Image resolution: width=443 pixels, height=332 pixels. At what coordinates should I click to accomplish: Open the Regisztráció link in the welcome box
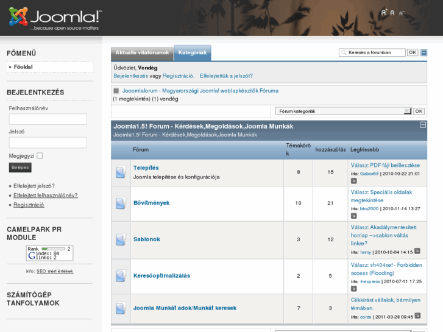tap(178, 76)
